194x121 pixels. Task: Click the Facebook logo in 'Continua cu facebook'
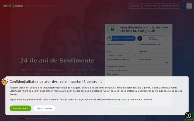pos(140,38)
